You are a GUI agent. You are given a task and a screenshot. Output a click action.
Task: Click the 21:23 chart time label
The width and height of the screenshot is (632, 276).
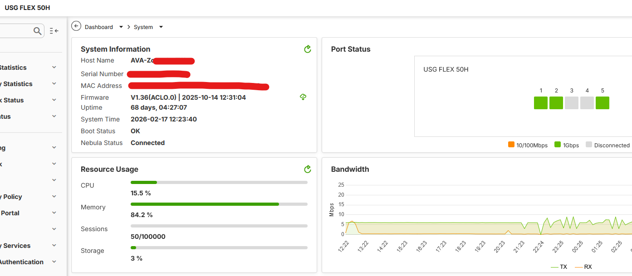(x=519, y=247)
